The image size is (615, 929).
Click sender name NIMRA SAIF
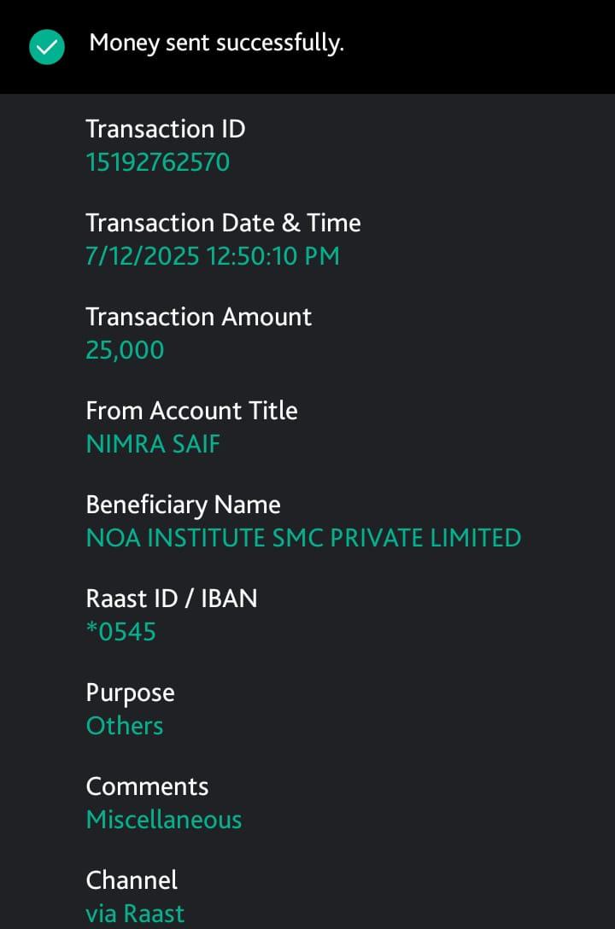[153, 444]
